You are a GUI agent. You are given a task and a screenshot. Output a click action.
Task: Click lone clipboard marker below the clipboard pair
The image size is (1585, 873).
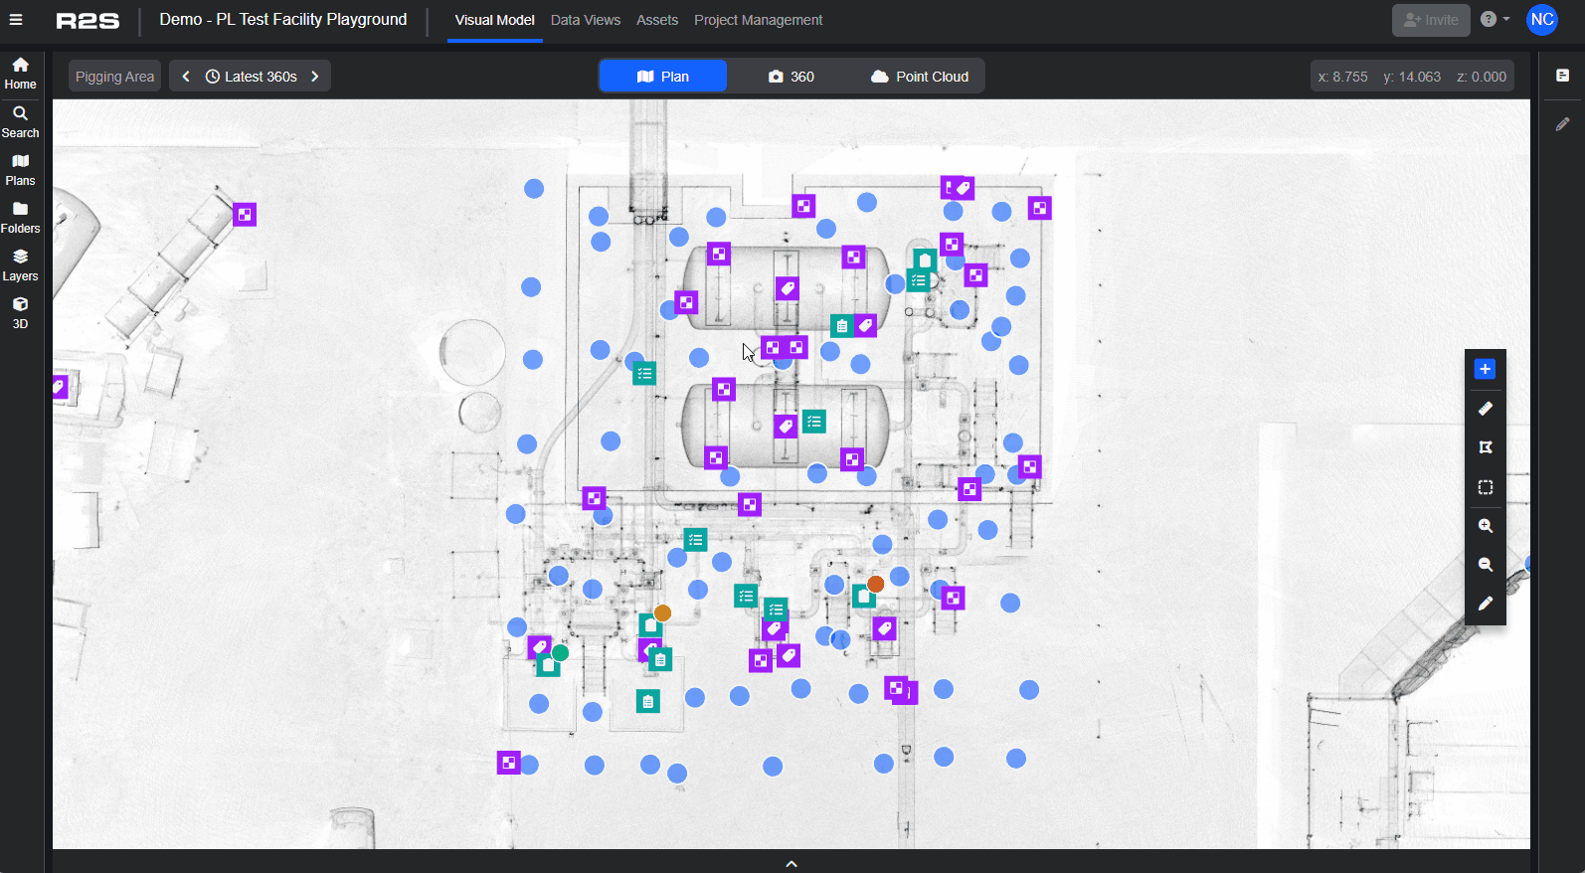[648, 702]
